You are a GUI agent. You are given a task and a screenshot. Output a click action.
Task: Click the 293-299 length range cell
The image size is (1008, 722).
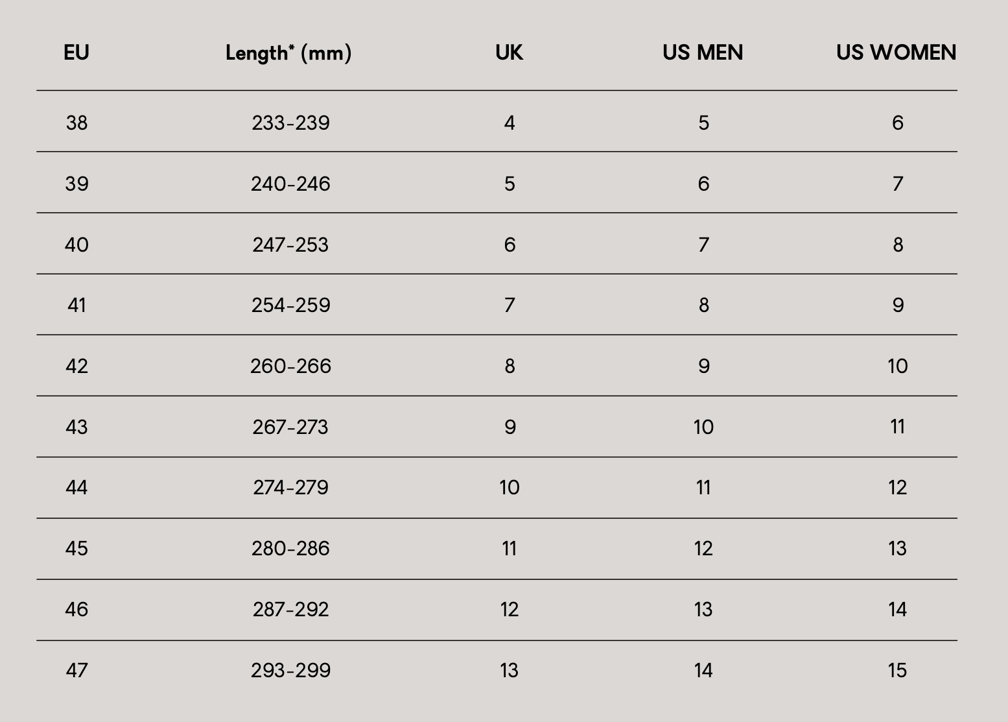(290, 670)
